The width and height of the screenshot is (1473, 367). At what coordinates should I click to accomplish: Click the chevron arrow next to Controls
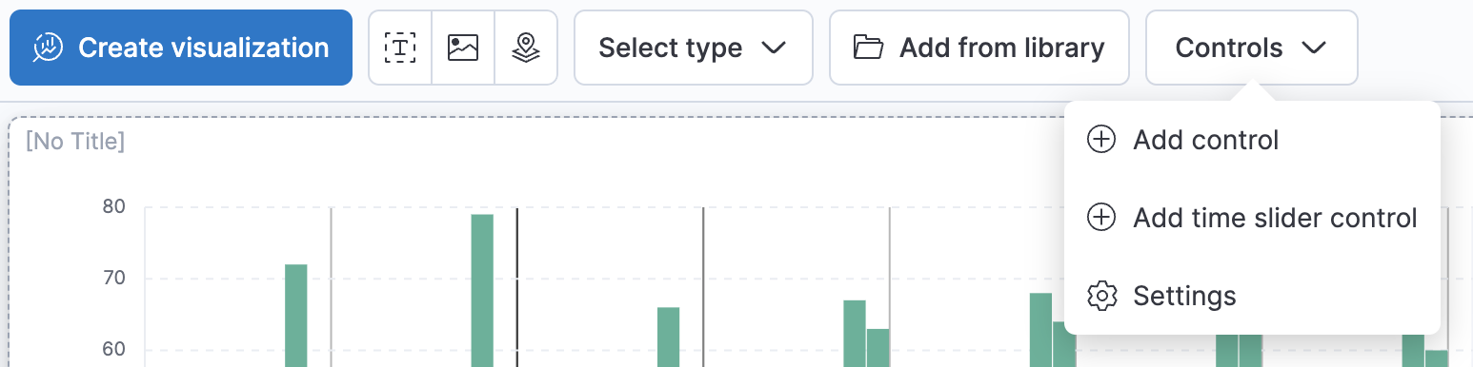pos(1314,48)
